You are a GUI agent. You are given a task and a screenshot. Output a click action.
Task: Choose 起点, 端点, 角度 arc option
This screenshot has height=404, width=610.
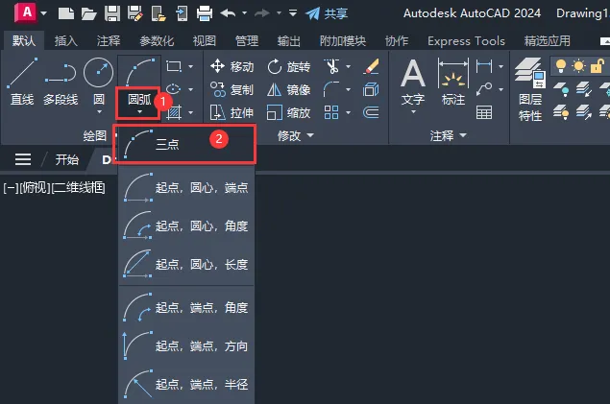(x=186, y=308)
